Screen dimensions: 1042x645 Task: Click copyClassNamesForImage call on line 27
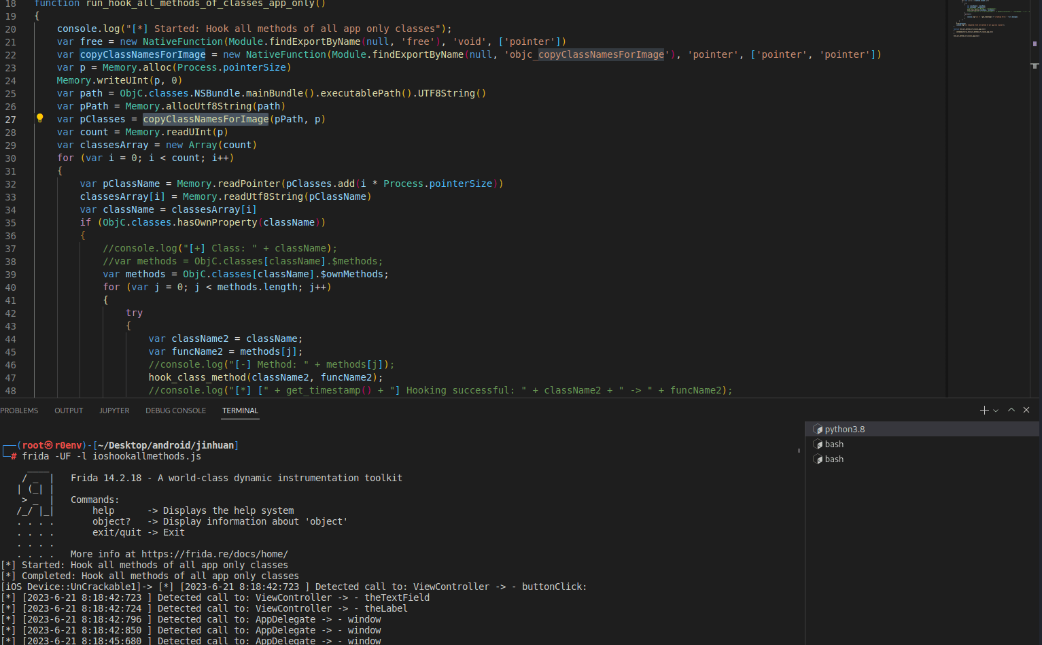tap(205, 119)
